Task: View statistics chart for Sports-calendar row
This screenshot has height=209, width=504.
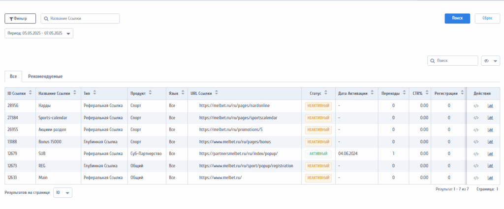Action: 490,118
